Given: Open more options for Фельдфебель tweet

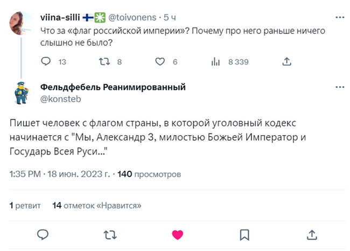Looking at the screenshot, I should tap(339, 87).
